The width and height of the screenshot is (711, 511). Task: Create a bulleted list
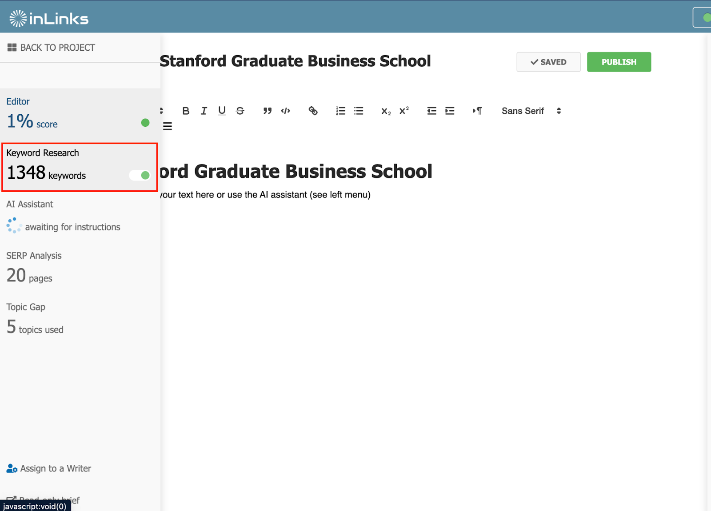[359, 111]
